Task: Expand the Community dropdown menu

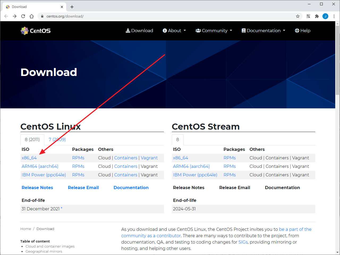Action: pyautogui.click(x=214, y=31)
